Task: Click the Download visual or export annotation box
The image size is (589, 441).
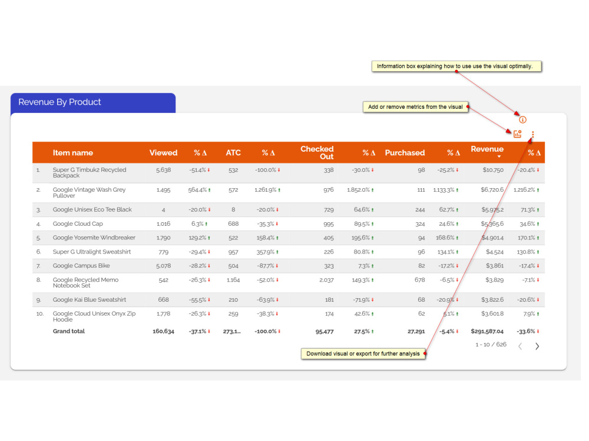Action: [x=363, y=353]
